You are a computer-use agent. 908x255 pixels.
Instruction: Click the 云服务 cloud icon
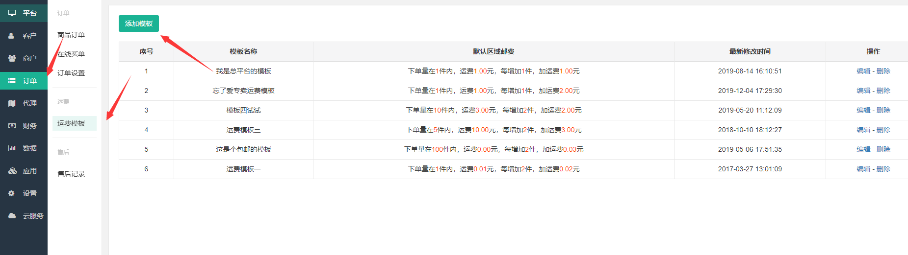[12, 216]
